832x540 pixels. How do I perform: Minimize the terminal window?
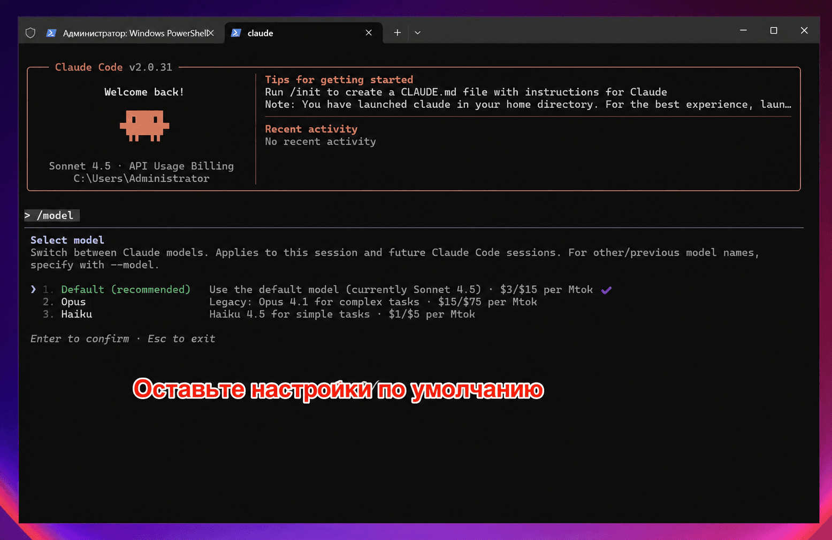tap(743, 31)
